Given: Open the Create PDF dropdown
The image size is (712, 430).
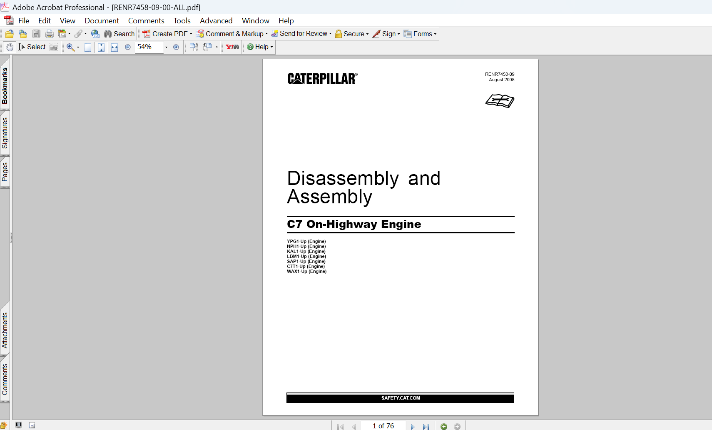Looking at the screenshot, I should [167, 34].
